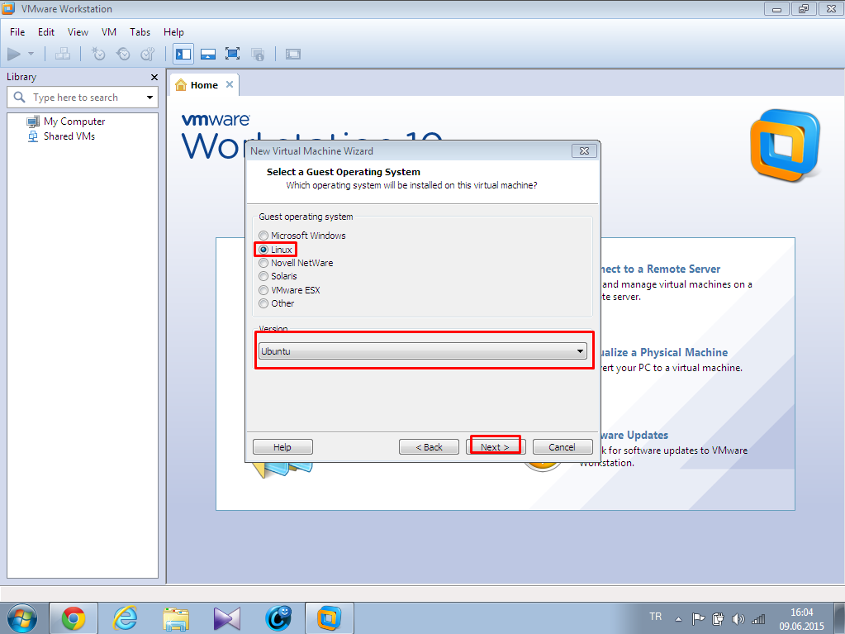Click the Power On play toolbar icon
The width and height of the screenshot is (845, 634).
click(x=14, y=54)
